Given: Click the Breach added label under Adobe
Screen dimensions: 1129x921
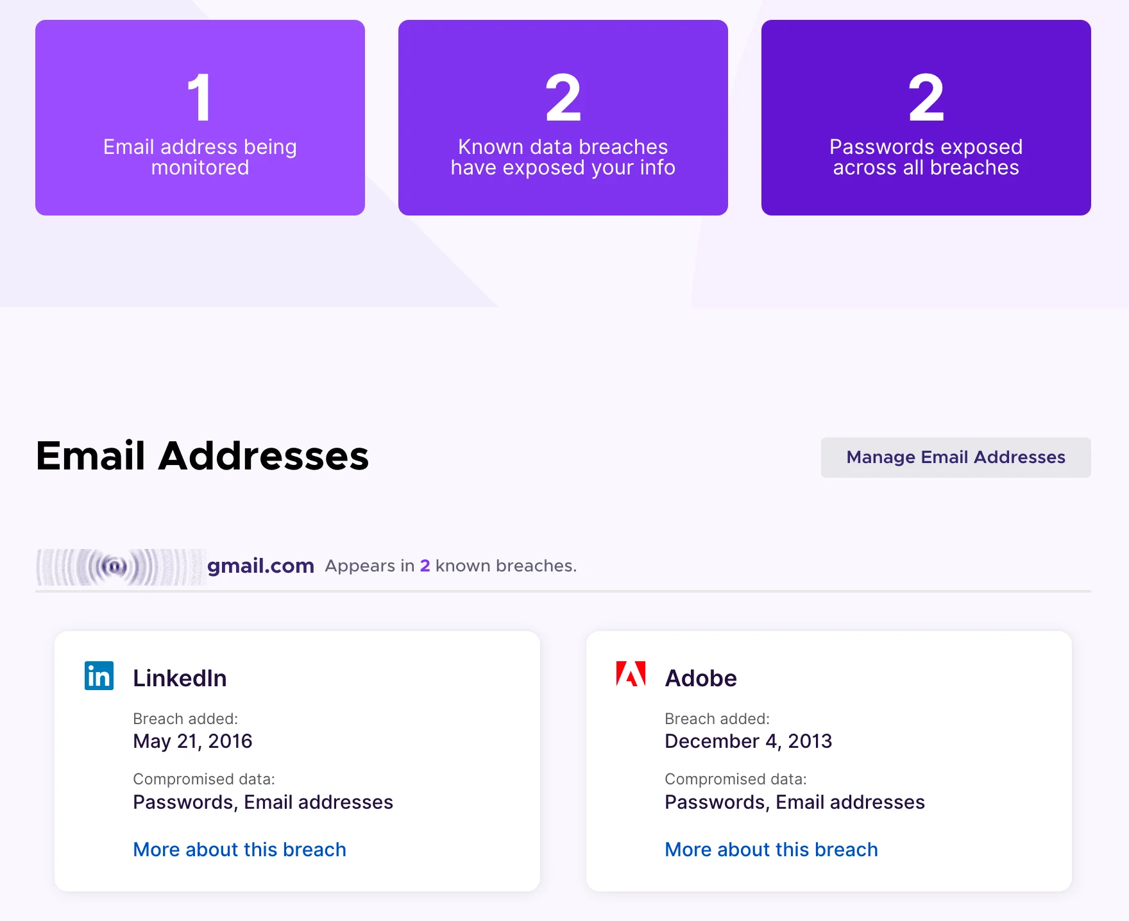Looking at the screenshot, I should (x=717, y=718).
